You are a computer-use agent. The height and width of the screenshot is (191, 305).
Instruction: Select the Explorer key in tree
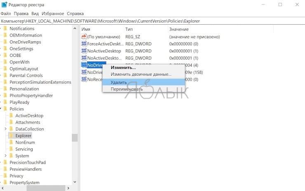(x=23, y=135)
